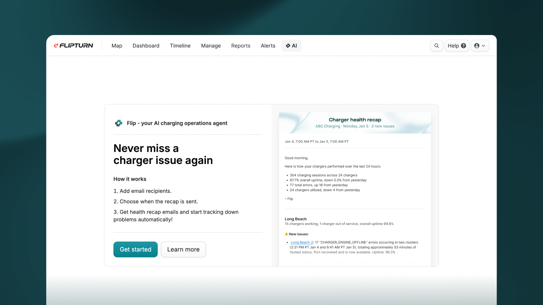The height and width of the screenshot is (305, 543).
Task: Click the Long Beach site heading
Action: tap(296, 219)
